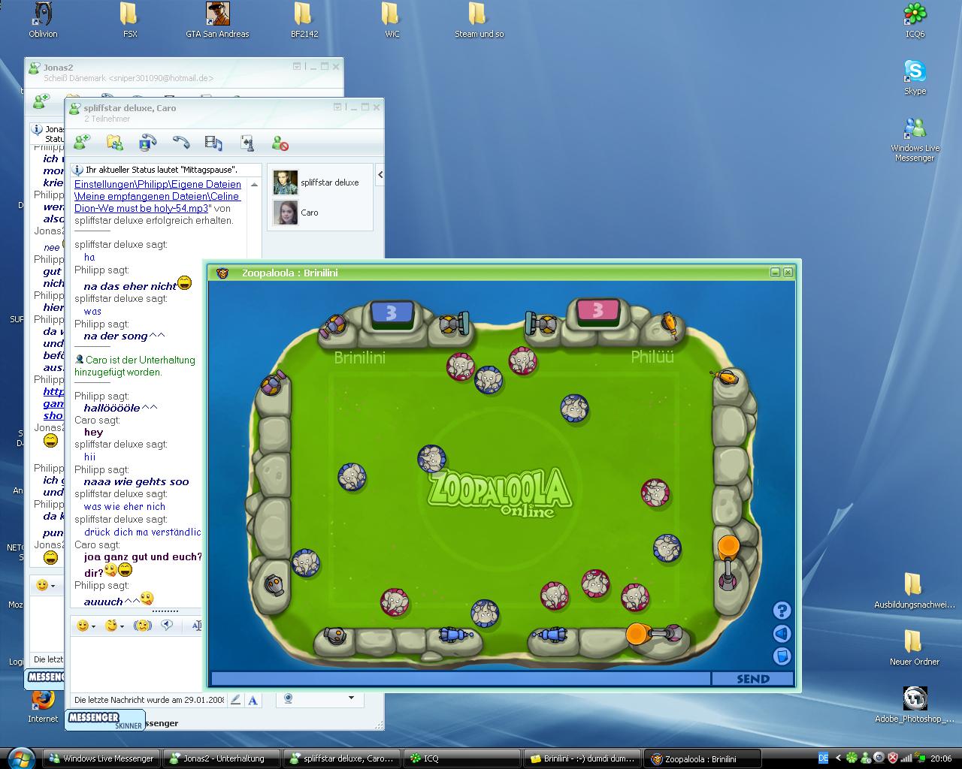
Task: Click the voice clip icon in chat input toolbar
Action: (167, 625)
